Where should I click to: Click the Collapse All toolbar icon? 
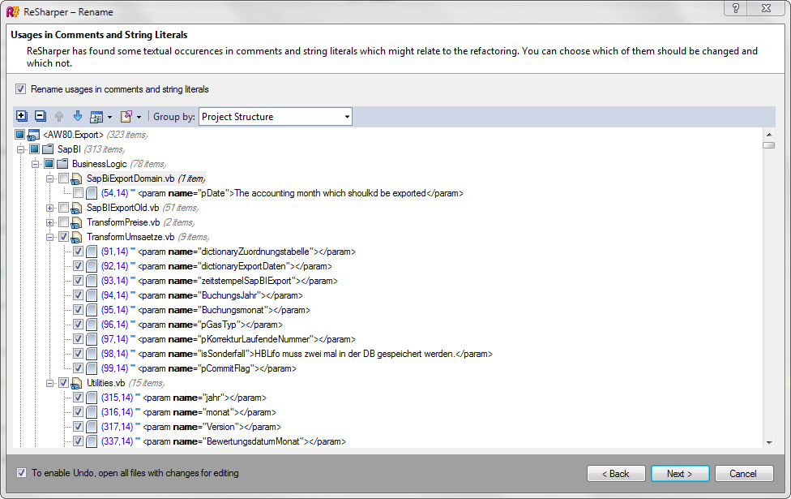41,116
